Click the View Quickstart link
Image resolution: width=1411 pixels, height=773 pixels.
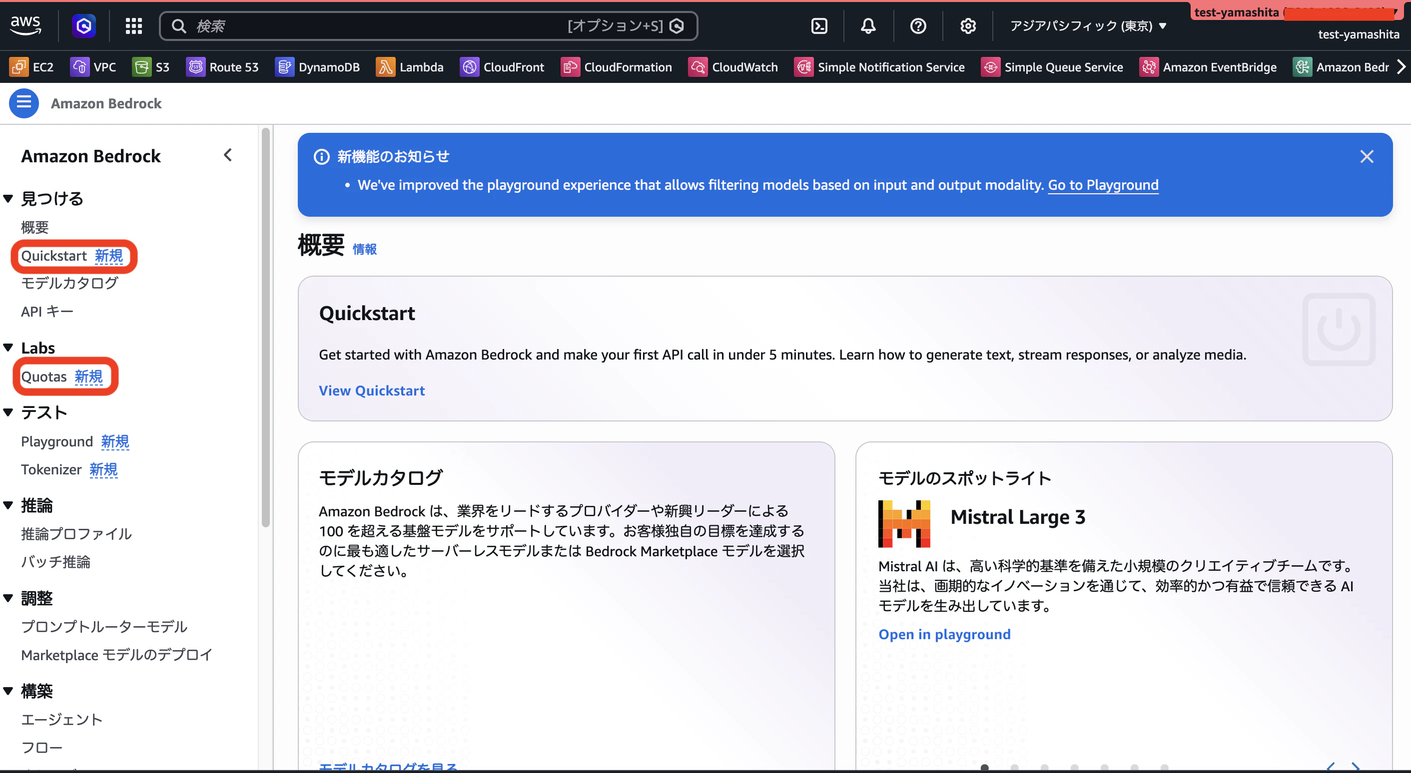coord(371,390)
